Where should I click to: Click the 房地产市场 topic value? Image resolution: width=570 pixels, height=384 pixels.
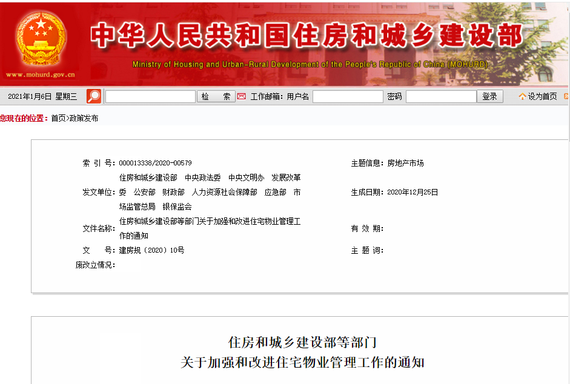405,163
